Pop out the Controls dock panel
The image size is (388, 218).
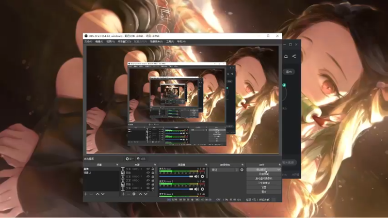[x=280, y=165]
